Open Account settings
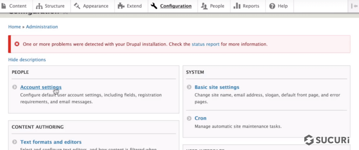Screen dimensions: 359x150 click(x=41, y=87)
